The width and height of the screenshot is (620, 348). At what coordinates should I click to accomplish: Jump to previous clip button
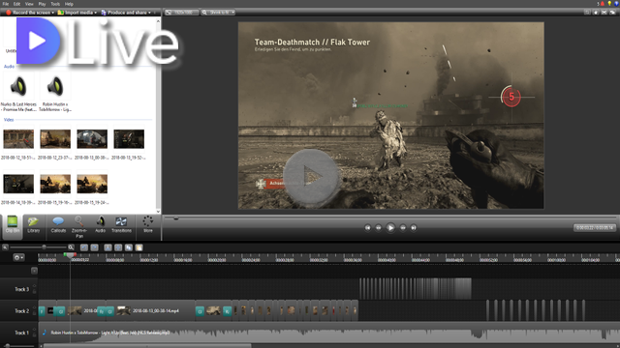pos(368,228)
